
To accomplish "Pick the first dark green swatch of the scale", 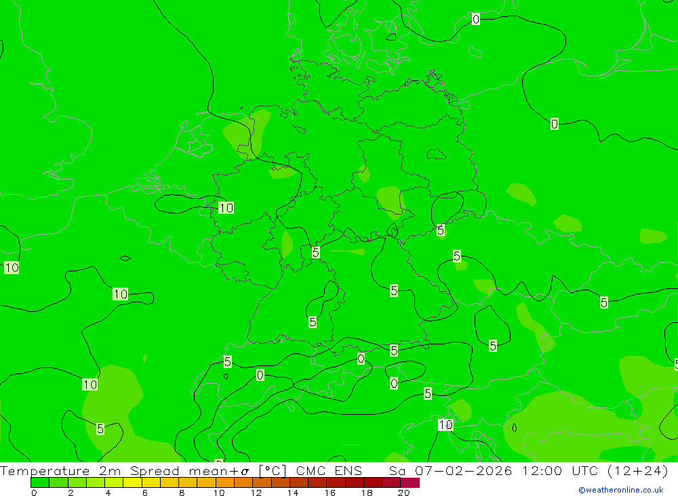I will [x=40, y=482].
